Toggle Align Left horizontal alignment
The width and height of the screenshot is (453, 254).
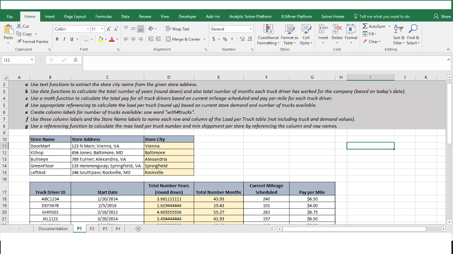[126, 39]
